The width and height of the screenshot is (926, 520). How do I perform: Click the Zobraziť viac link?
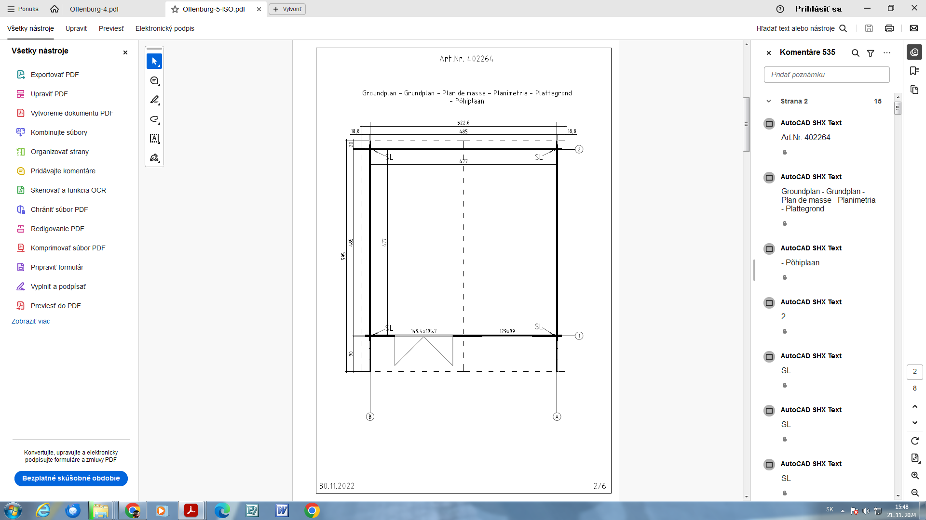(30, 321)
